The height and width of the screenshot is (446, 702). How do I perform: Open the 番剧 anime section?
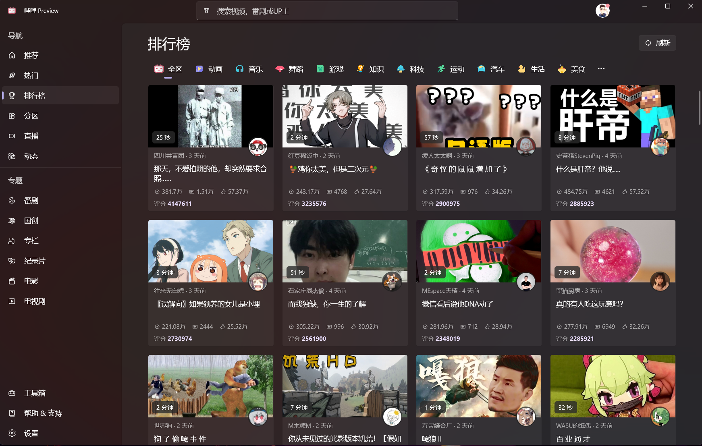coord(31,200)
